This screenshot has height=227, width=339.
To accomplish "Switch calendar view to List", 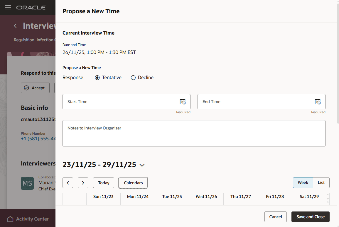I will pos(321,182).
